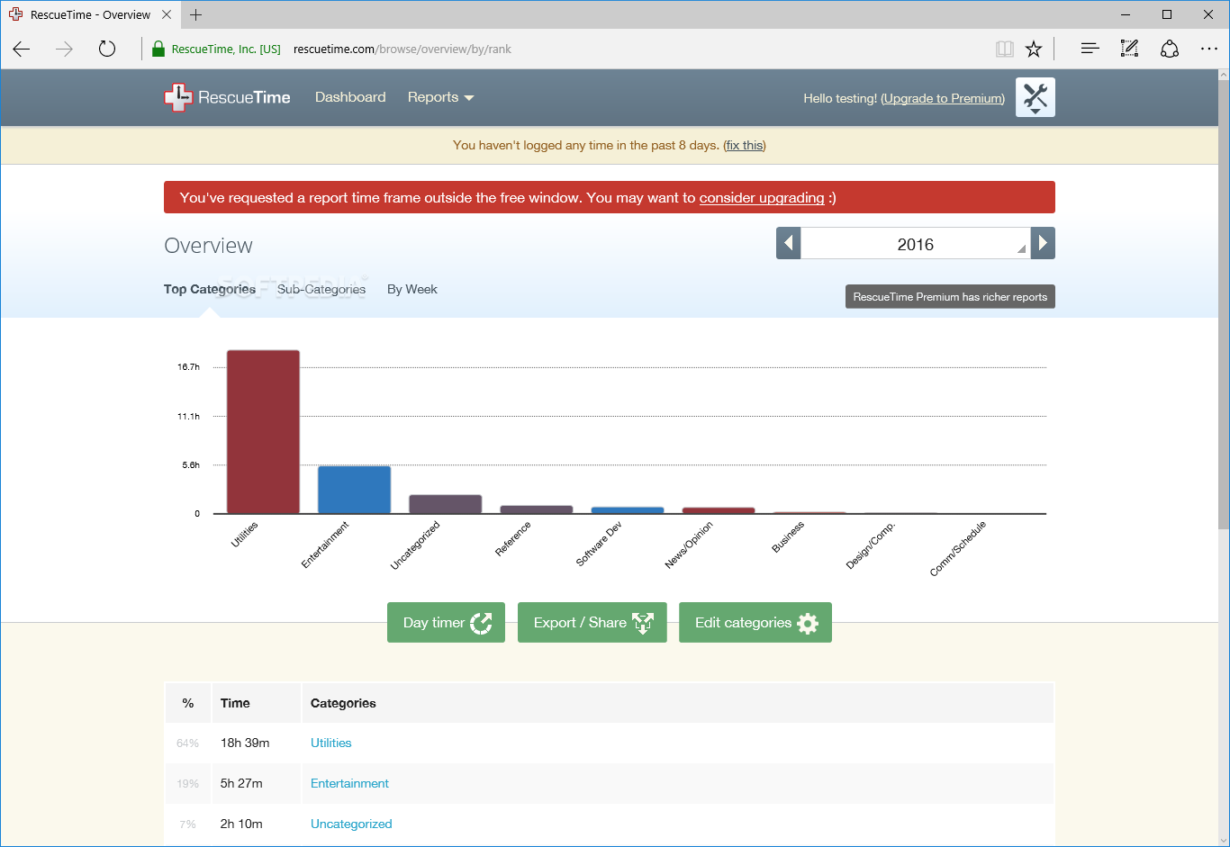Click the % column header
1230x847 pixels.
pos(187,703)
